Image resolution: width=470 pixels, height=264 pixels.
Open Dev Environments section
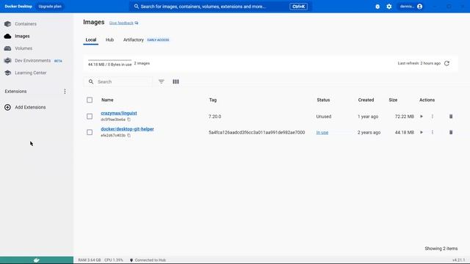(x=33, y=61)
